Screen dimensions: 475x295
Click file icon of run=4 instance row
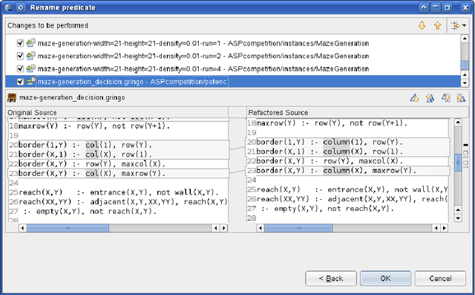30,68
